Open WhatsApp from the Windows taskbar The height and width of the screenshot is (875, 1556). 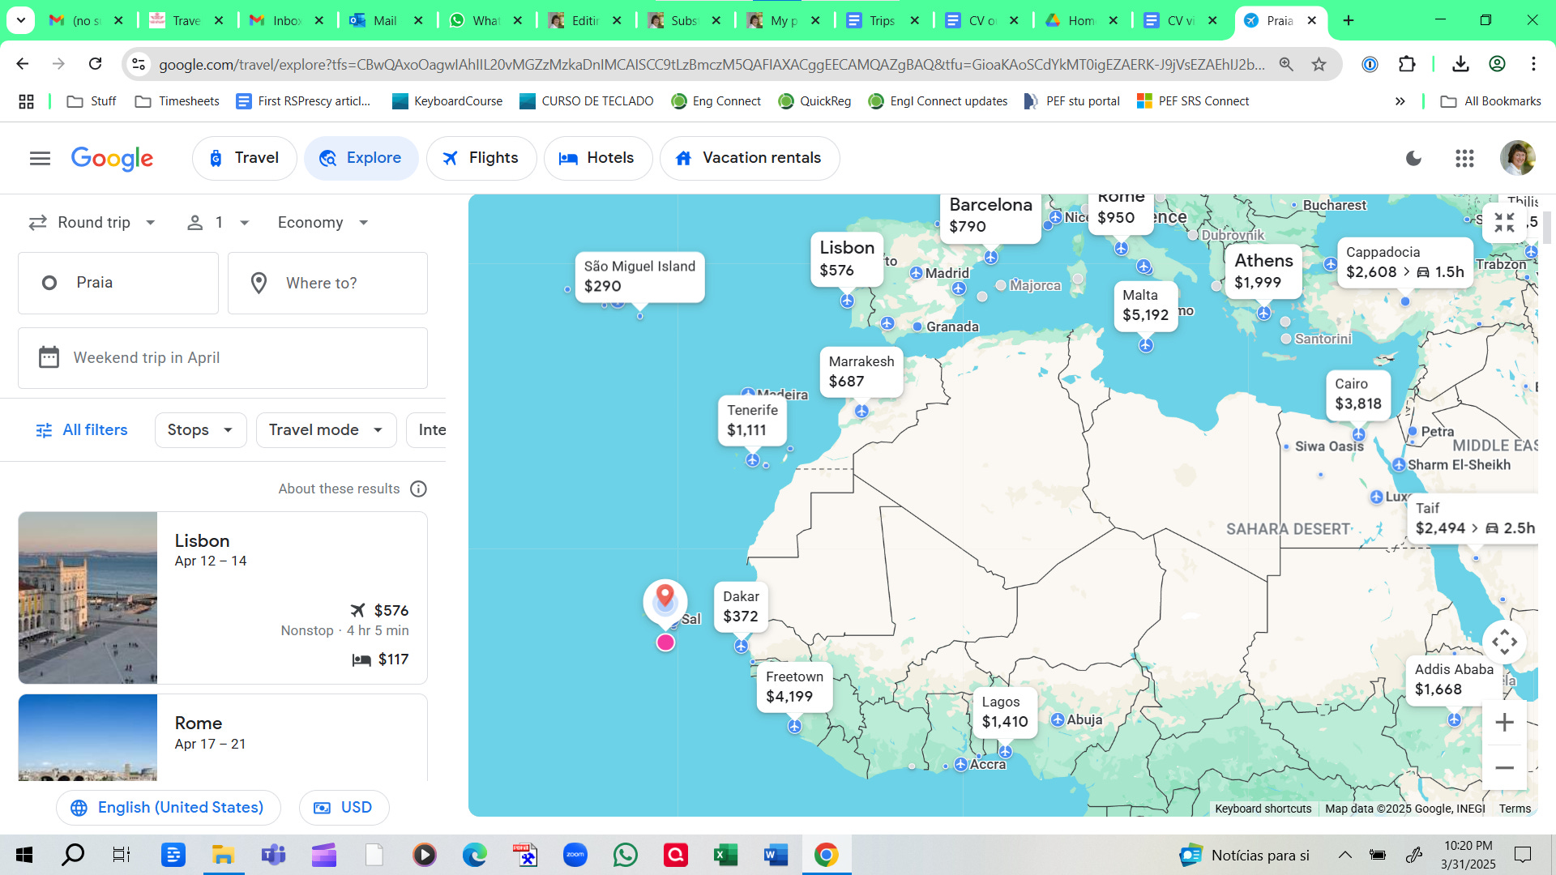click(x=625, y=855)
